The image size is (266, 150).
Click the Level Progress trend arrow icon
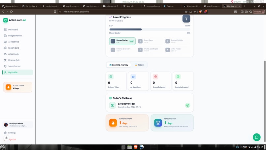tap(111, 17)
